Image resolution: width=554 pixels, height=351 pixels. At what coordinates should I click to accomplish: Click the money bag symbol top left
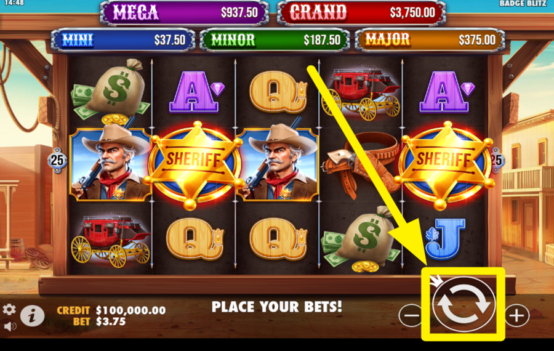[111, 92]
